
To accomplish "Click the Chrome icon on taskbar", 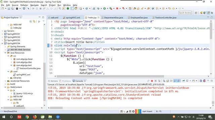I will (27, 117).
